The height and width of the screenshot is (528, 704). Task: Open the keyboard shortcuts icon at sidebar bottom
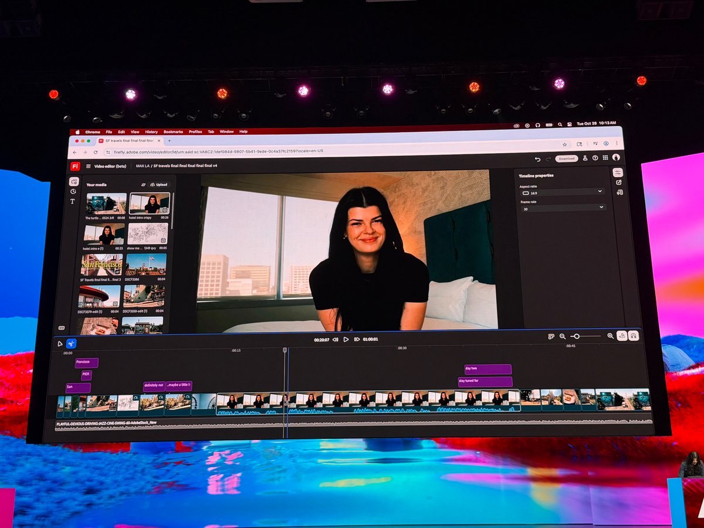click(x=62, y=328)
